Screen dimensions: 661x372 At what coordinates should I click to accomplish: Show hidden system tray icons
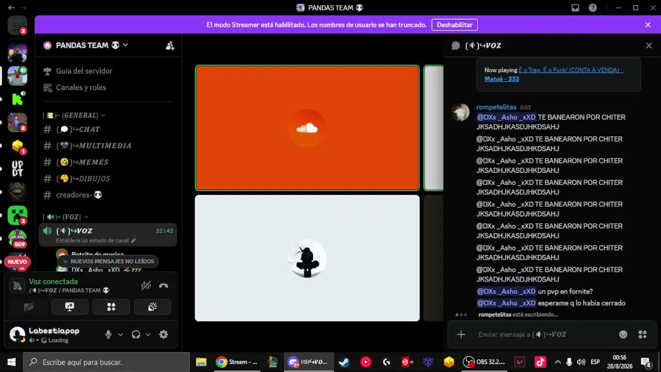(x=557, y=362)
